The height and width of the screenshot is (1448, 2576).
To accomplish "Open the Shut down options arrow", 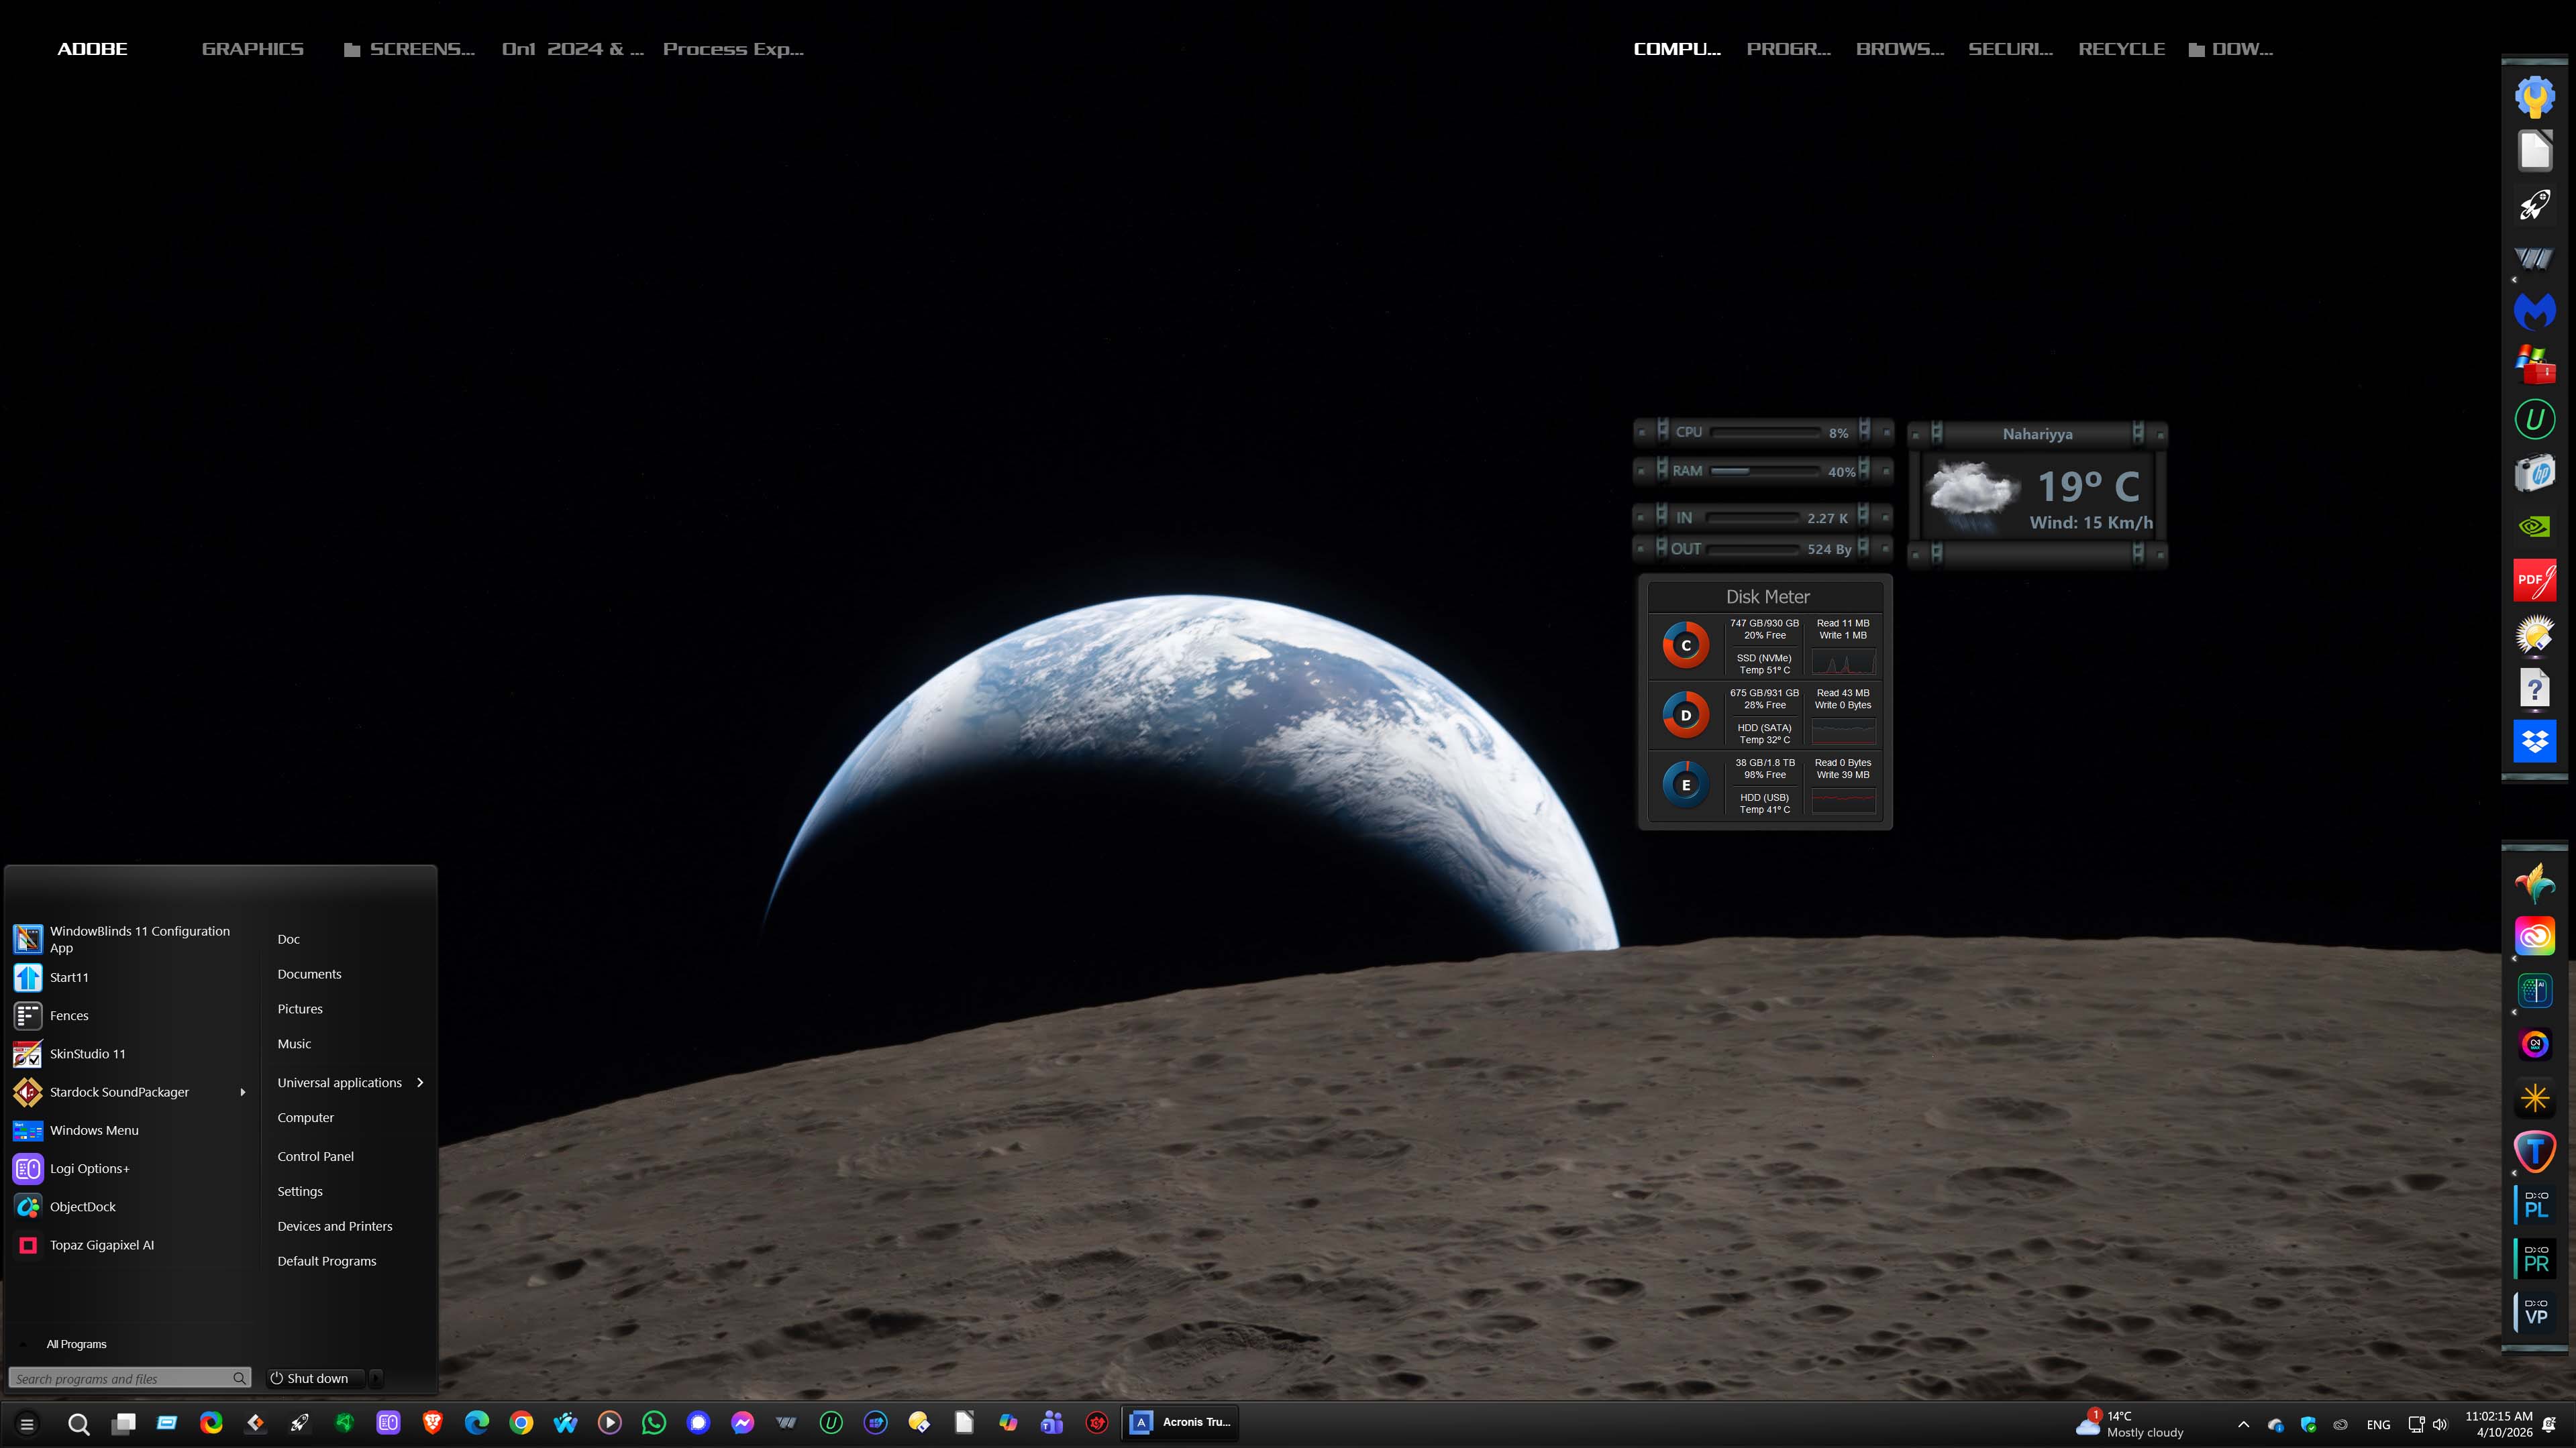I will (x=377, y=1378).
